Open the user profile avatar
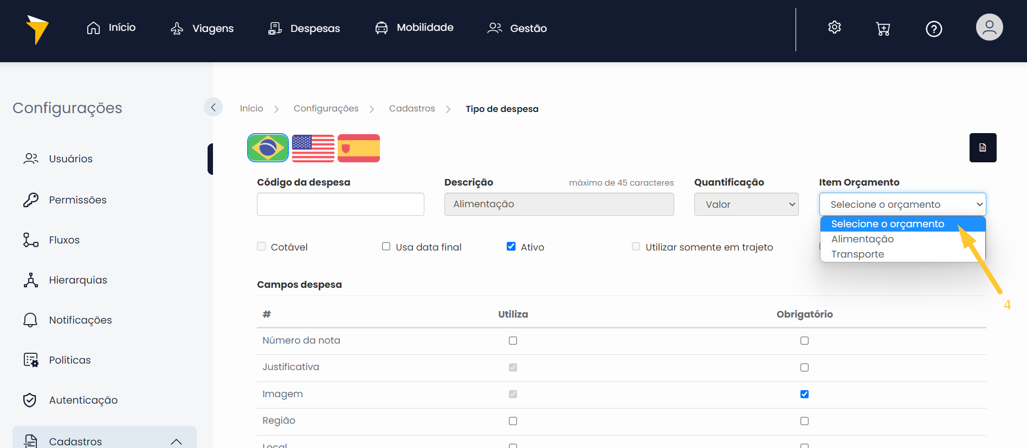Viewport: 1027px width, 448px height. coord(989,28)
